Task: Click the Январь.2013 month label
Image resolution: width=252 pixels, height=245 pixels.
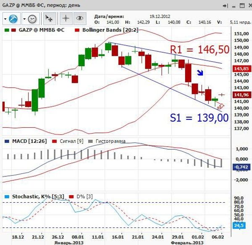Action: [69, 242]
